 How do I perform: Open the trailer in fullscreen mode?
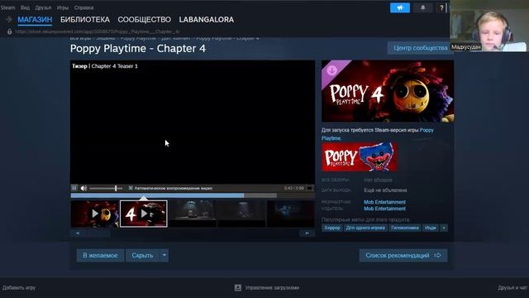309,188
